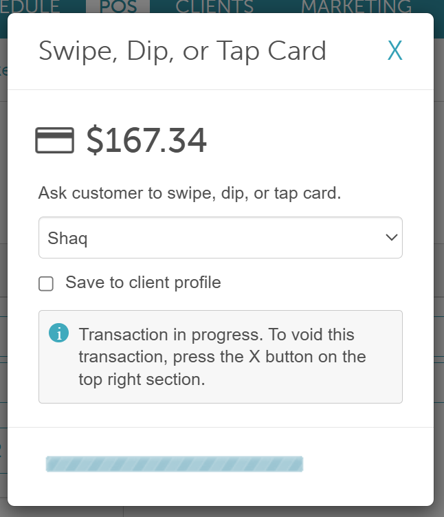This screenshot has height=517, width=444.
Task: Void the transaction with the X button
Action: (395, 50)
